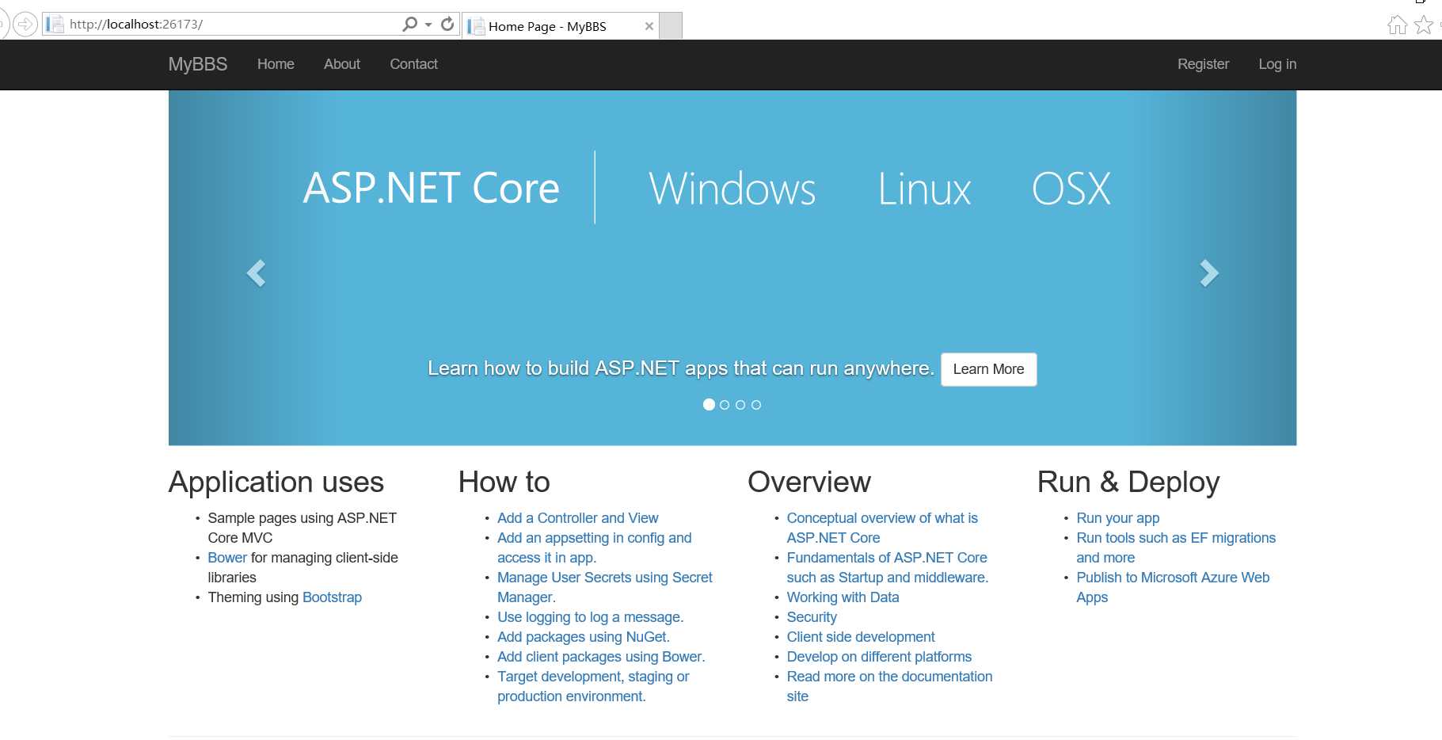This screenshot has height=740, width=1442.
Task: Open Conceptual overview of ASP.NET Core link
Action: [882, 528]
